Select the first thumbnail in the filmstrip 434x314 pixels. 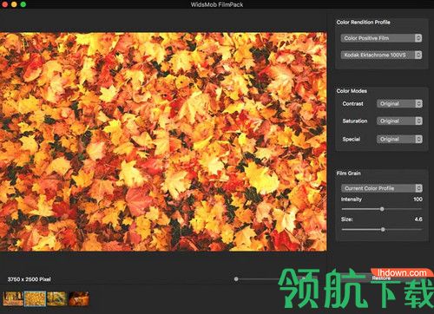pos(13,298)
